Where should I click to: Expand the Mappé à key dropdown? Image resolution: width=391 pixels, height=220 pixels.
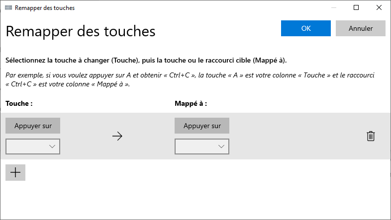(202, 147)
